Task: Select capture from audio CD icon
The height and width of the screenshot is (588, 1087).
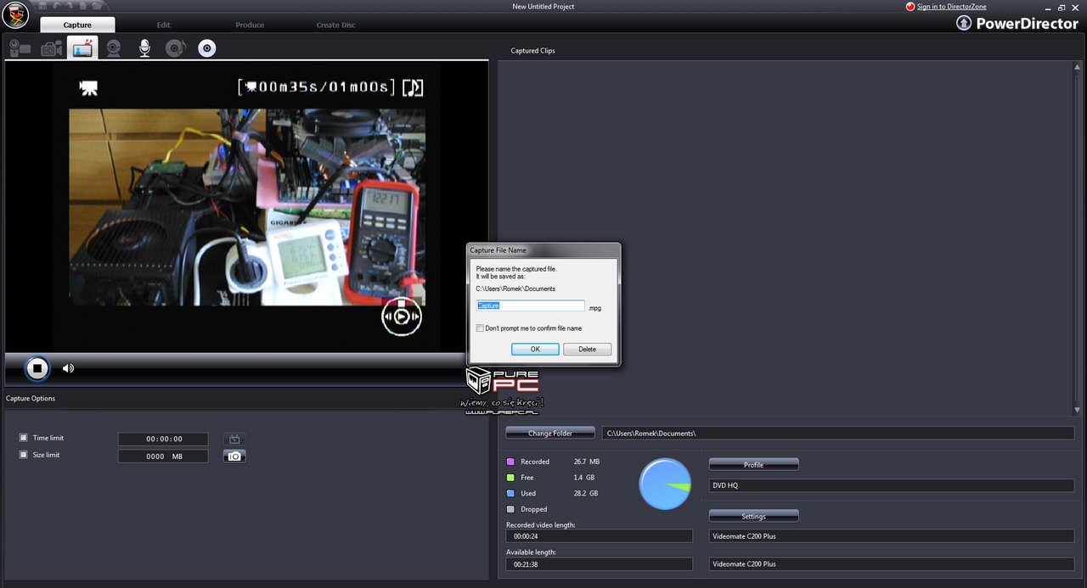Action: click(x=176, y=48)
